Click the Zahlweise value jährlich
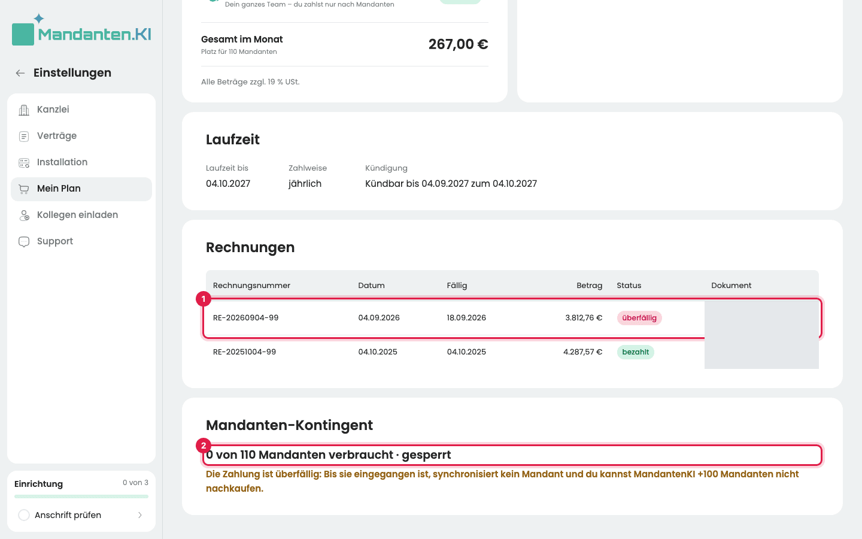 pyautogui.click(x=305, y=184)
